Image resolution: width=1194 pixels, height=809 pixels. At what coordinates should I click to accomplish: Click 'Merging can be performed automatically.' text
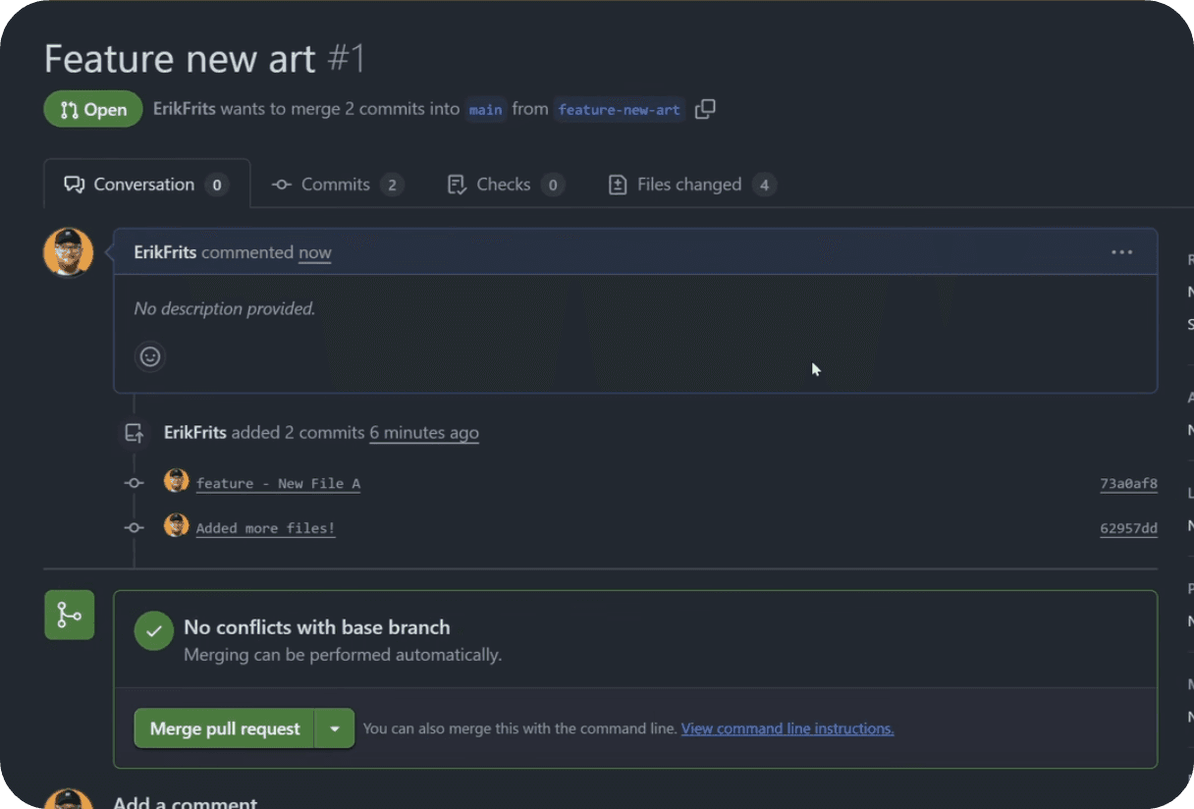[343, 655]
